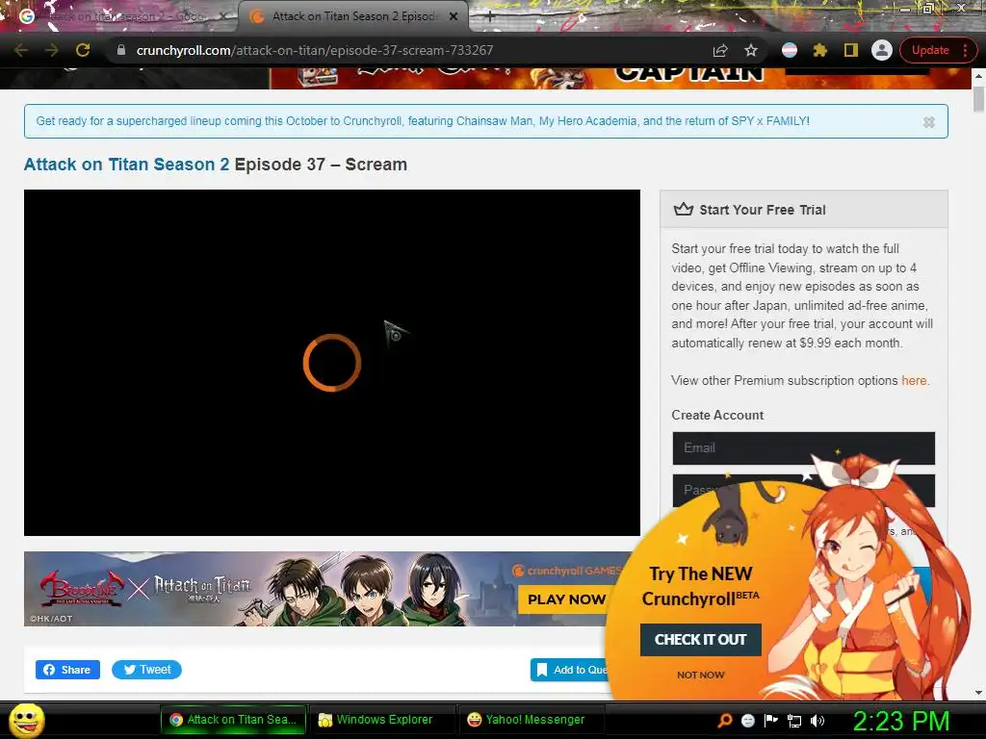The height and width of the screenshot is (739, 986).
Task: Click the Update button in Chrome toolbar
Action: [x=930, y=50]
